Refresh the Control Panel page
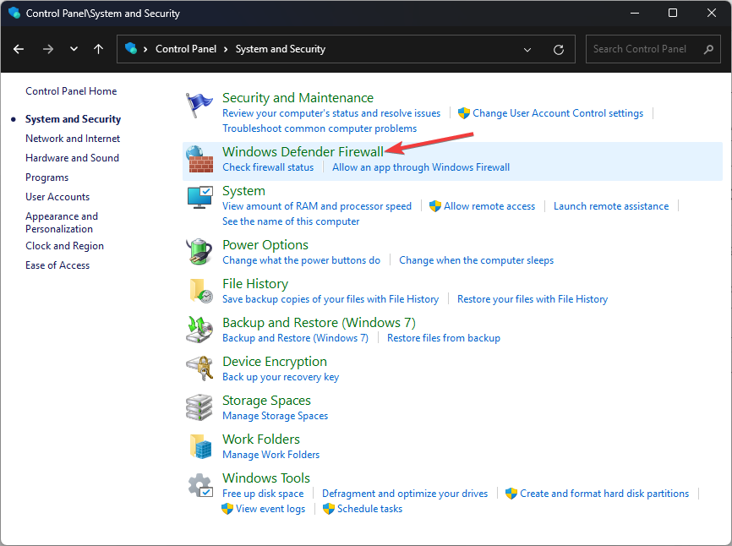Screen dimensions: 732x546 [558, 49]
